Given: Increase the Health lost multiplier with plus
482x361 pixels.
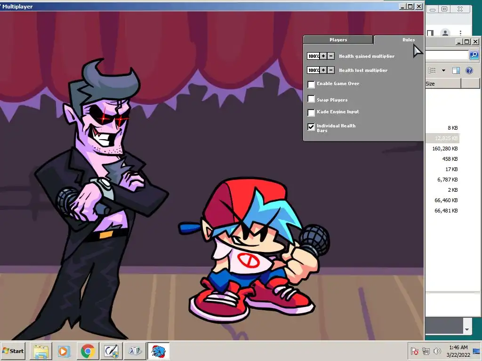Looking at the screenshot, I should pyautogui.click(x=323, y=70).
